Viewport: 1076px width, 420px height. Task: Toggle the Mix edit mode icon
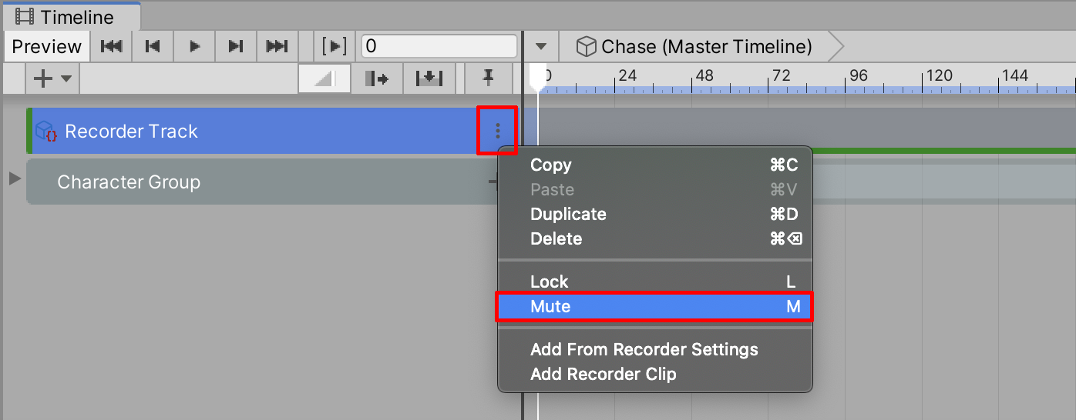click(324, 78)
